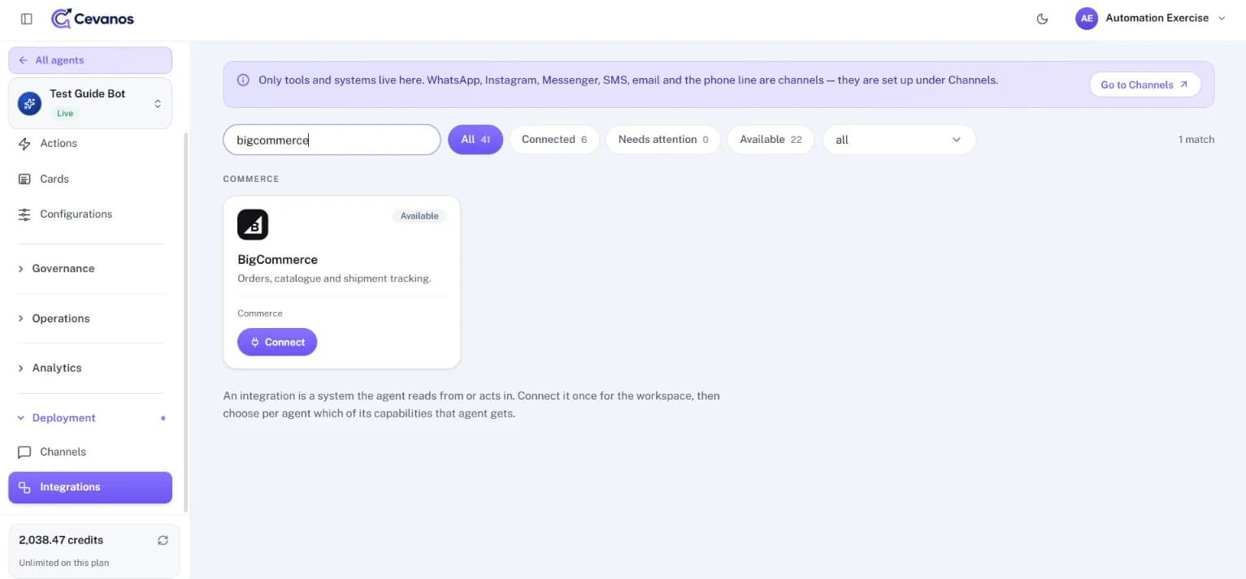
Task: Open the BigCommerce card title
Action: [x=277, y=260]
